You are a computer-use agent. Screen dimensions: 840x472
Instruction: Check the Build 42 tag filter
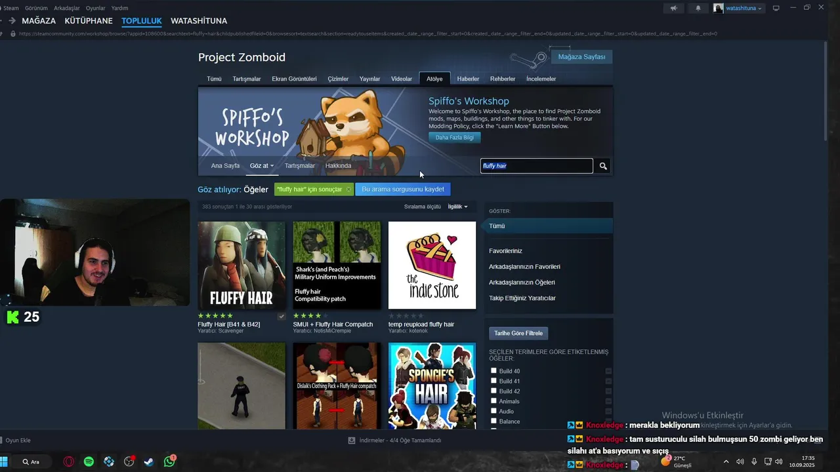pos(493,391)
